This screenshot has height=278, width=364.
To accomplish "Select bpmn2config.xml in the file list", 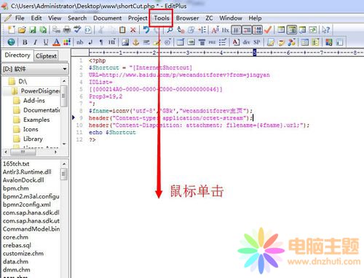I will click(27, 204).
